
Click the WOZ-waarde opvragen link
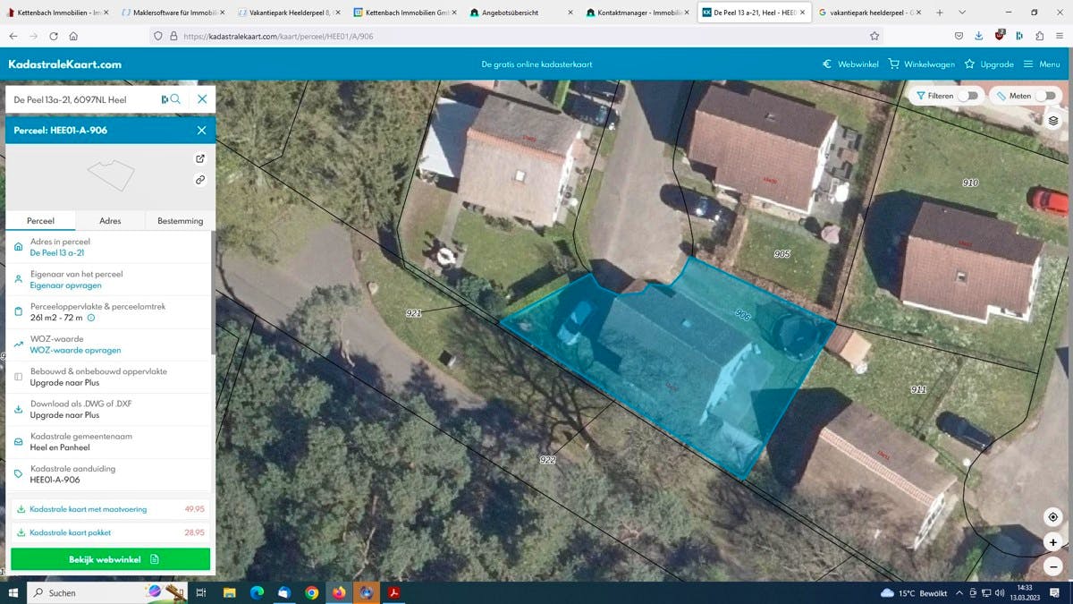(75, 351)
